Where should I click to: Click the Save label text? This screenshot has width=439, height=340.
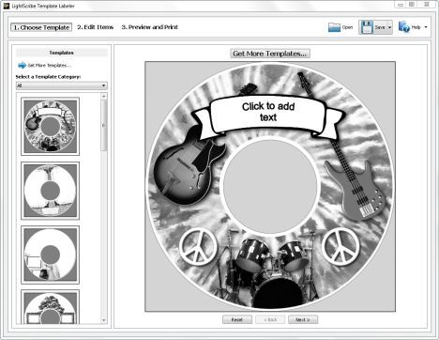pyautogui.click(x=380, y=27)
